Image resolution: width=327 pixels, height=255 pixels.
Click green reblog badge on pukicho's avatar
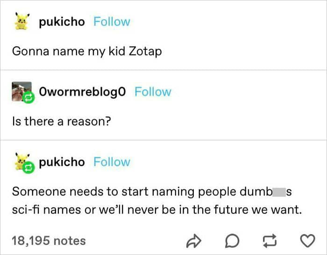point(28,167)
